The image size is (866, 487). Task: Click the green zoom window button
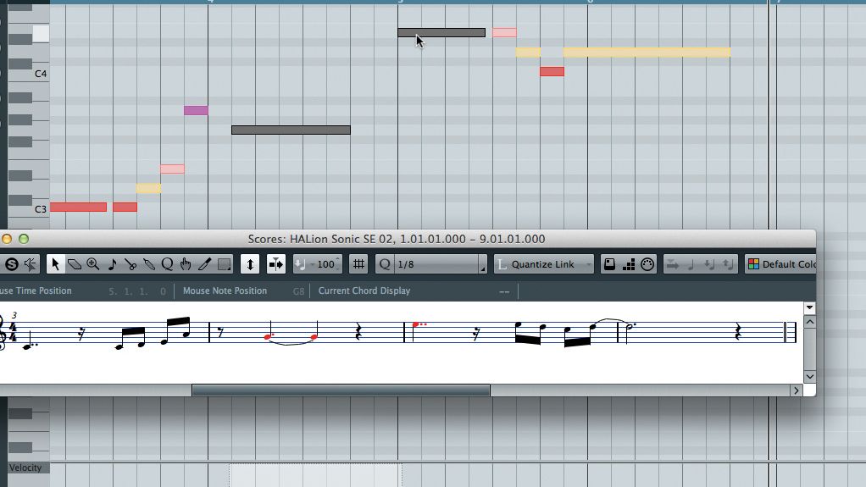tap(24, 239)
